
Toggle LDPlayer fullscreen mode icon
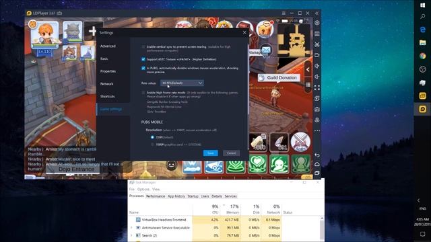click(x=317, y=88)
